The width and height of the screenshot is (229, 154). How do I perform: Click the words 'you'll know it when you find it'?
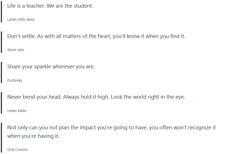coord(149,36)
